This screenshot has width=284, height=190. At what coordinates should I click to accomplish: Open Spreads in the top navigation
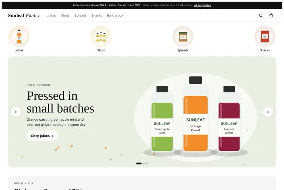coord(80,16)
